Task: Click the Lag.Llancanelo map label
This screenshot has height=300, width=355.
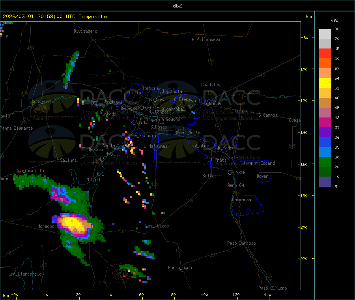Action: pos(25,274)
